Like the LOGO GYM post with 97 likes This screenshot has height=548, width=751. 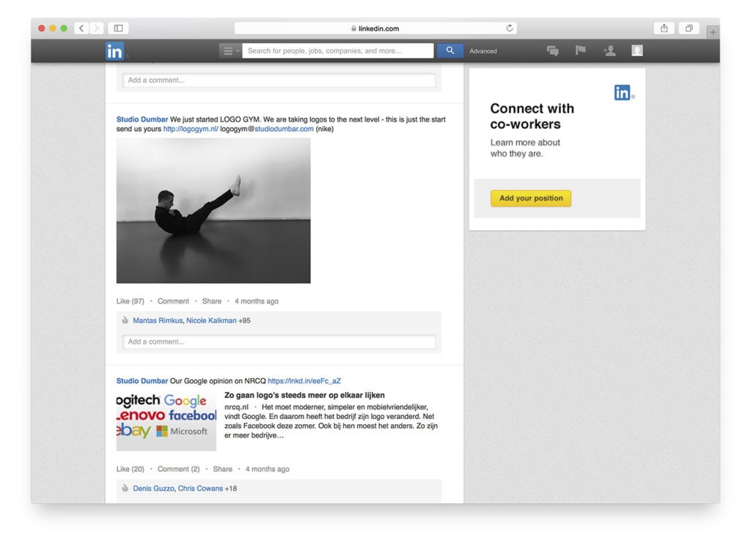(x=131, y=301)
